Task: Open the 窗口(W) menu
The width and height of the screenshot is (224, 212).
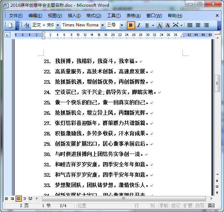Action: (x=154, y=15)
